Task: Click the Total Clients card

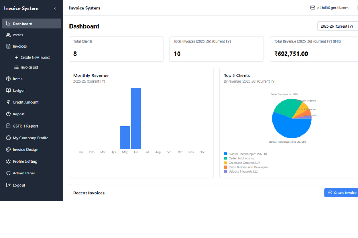Action: (116, 49)
